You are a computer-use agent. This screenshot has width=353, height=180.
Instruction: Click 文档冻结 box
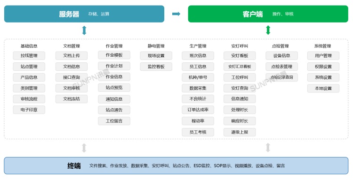pos(72,99)
